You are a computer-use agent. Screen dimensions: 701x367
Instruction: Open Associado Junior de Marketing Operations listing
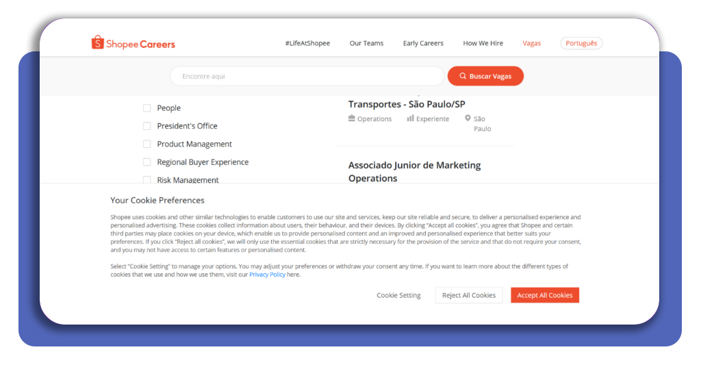click(x=414, y=172)
